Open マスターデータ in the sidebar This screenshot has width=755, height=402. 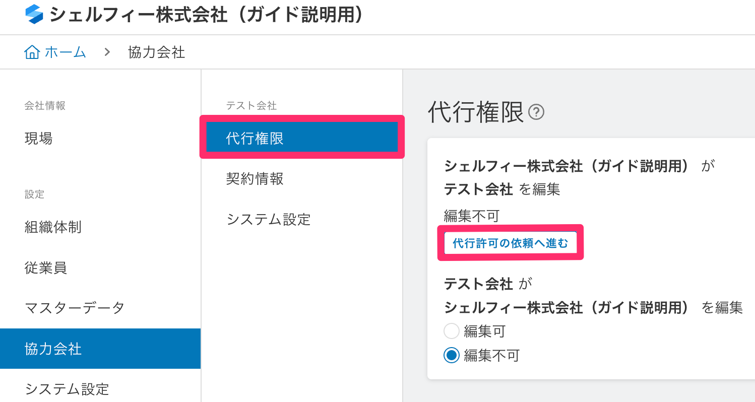coord(75,308)
